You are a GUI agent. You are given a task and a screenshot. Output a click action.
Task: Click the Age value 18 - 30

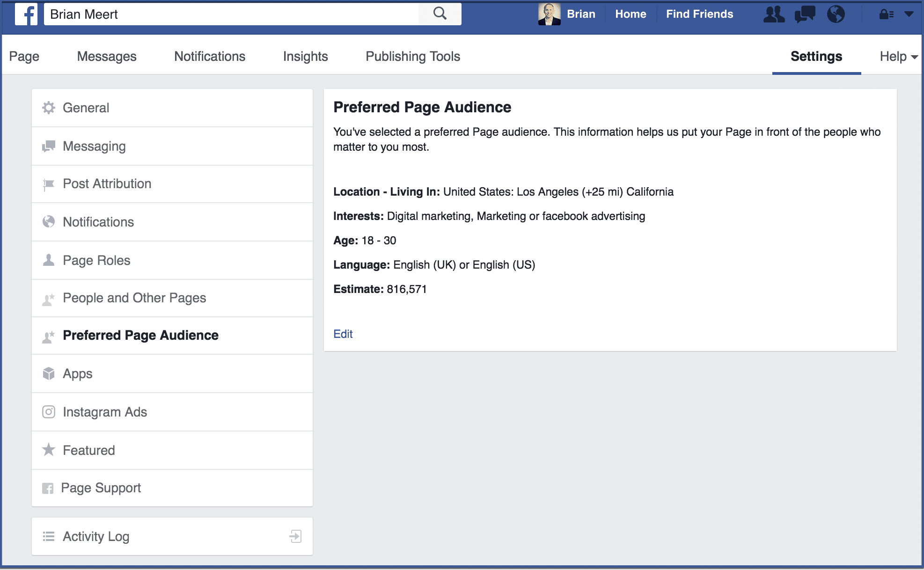(379, 241)
